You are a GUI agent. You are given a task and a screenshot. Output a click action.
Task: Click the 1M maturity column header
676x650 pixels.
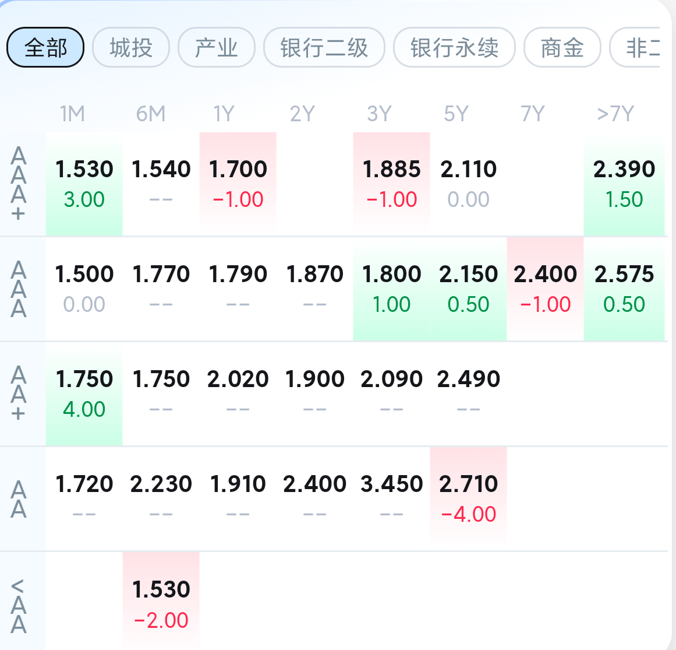point(72,114)
